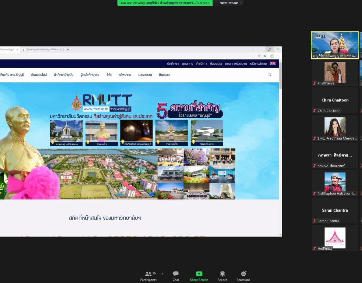This screenshot has height=283, width=362.
Task: Click muted mic icon beside Natthaphon Hatsakornk
Action: point(314,194)
